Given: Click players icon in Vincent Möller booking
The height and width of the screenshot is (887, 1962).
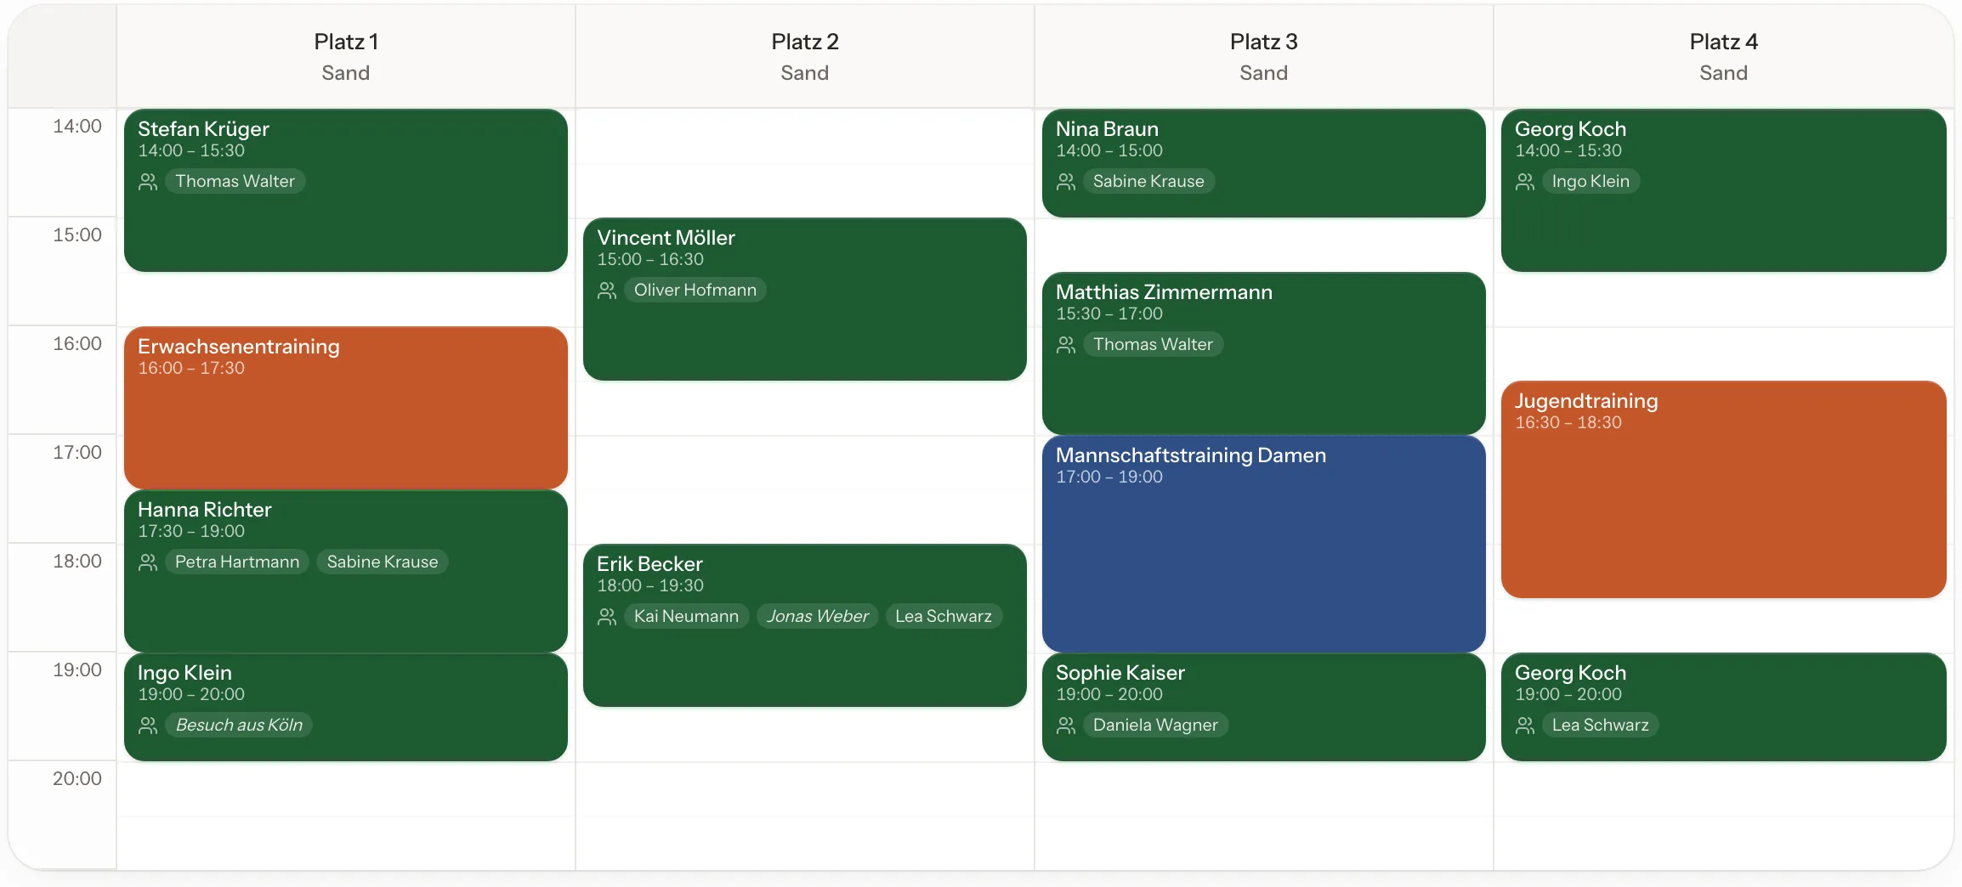Looking at the screenshot, I should [607, 291].
